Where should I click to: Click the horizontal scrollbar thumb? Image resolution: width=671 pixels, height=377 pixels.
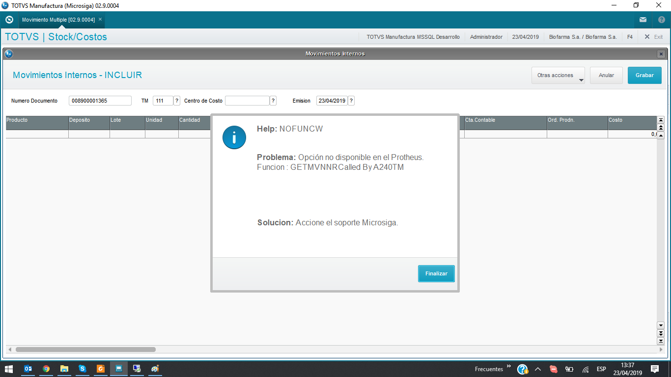(x=85, y=350)
